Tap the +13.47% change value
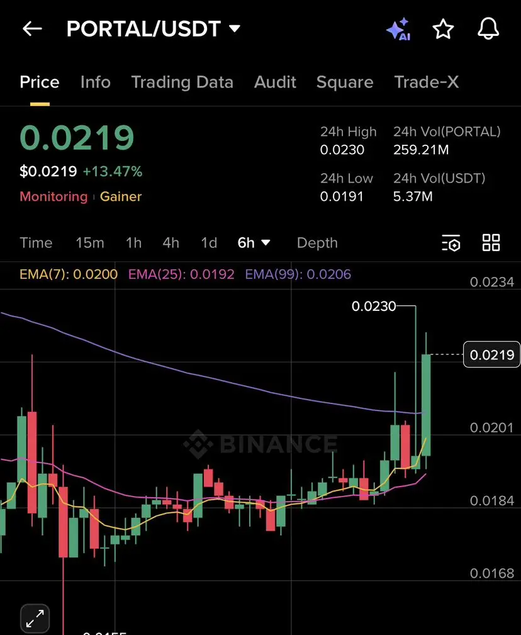 [113, 171]
